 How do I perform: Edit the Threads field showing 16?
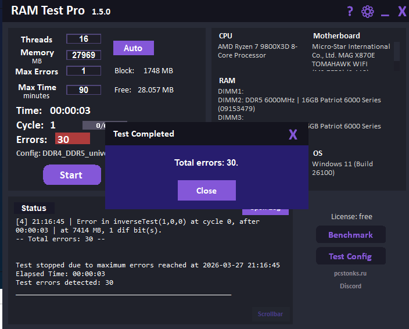point(84,39)
